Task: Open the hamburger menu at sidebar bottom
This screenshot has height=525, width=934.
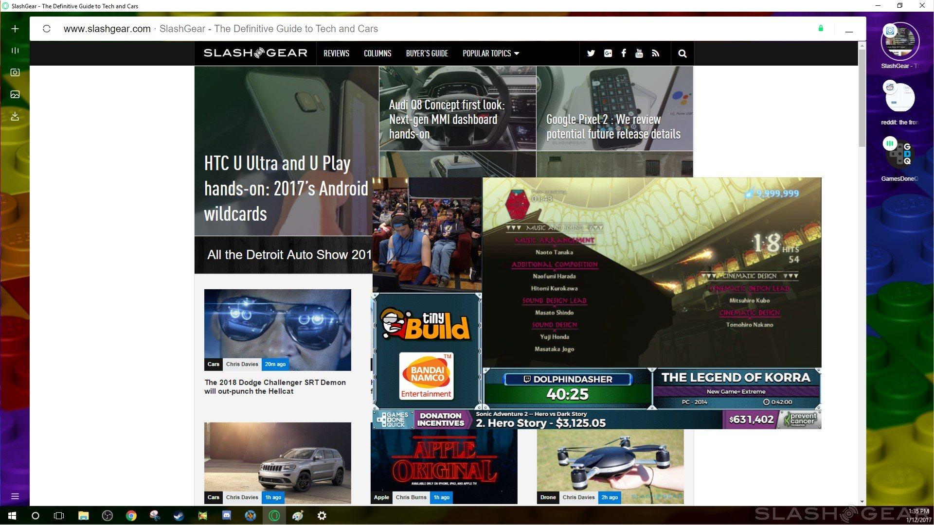Action: [15, 496]
